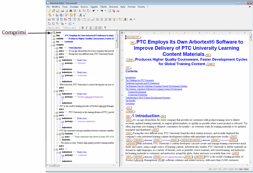The width and height of the screenshot is (253, 173).
Task: Toggle the bulleted list button
Action: click(100, 28)
